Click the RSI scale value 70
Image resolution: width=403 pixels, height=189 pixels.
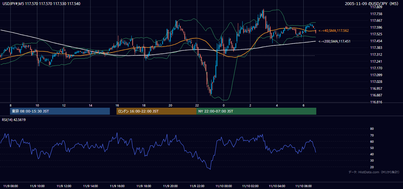coord(372,135)
